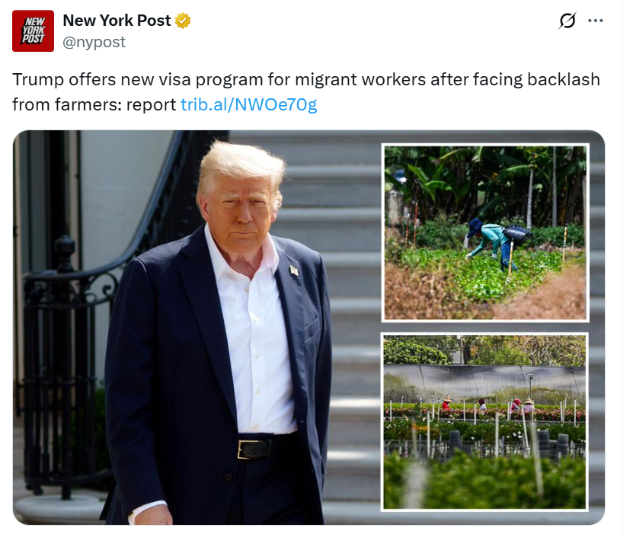Viewport: 633px width, 534px height.
Task: Click the New York Post display name
Action: [117, 20]
